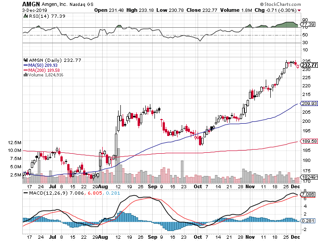This screenshot has width=318, height=241.
Task: Click the 10.0M volume scale label
Action: (15, 151)
